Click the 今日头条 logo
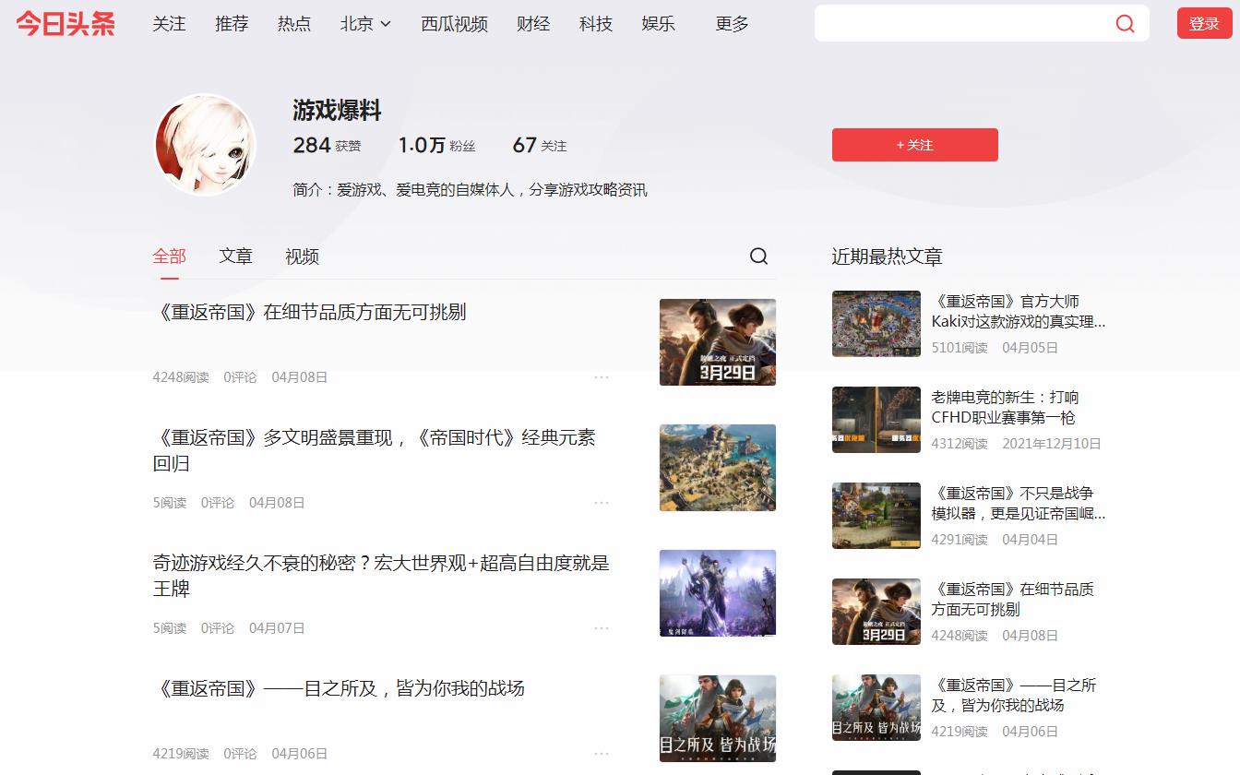 [66, 24]
